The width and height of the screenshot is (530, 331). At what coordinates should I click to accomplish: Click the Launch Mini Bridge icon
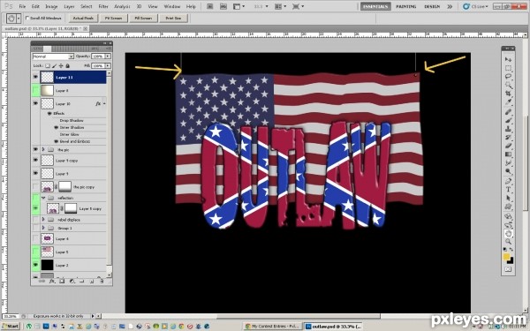tap(223, 6)
